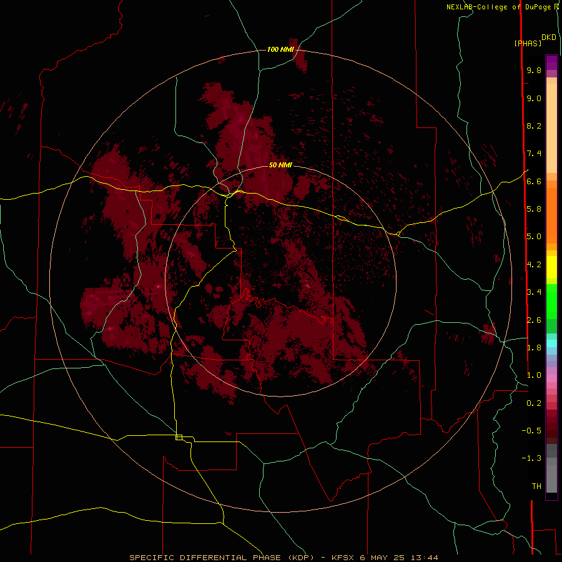Click the DKD label above the color bar

tap(549, 37)
